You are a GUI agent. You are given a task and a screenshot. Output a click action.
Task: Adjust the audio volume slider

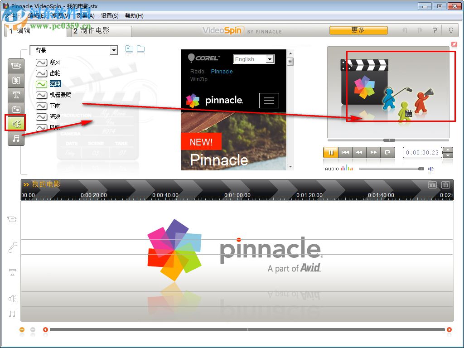[421, 169]
